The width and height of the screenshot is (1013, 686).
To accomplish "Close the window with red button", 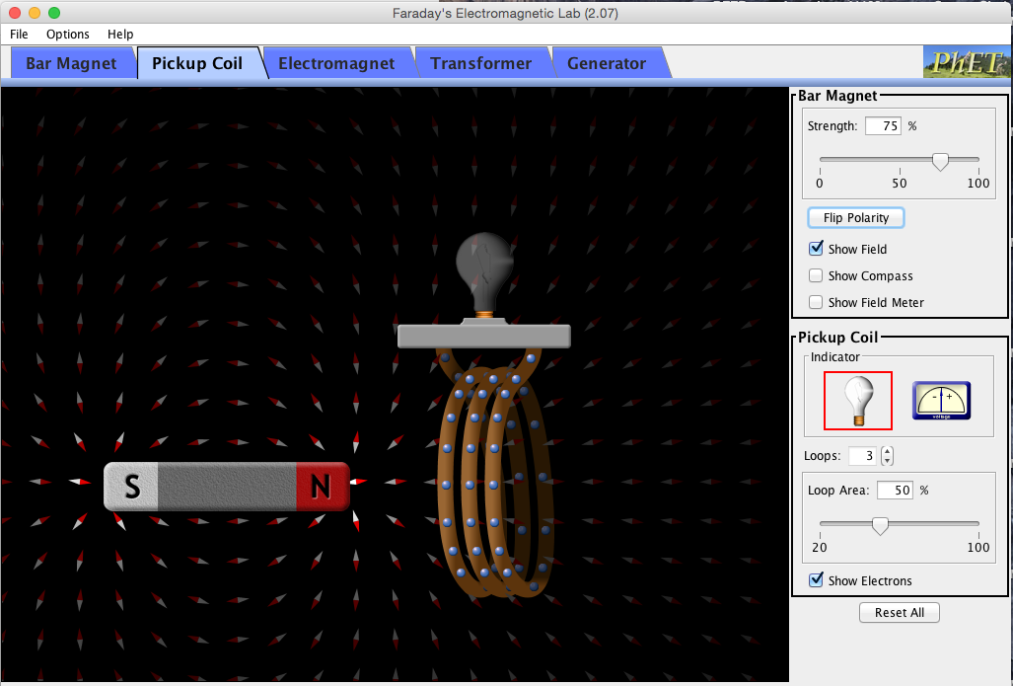I will point(15,13).
